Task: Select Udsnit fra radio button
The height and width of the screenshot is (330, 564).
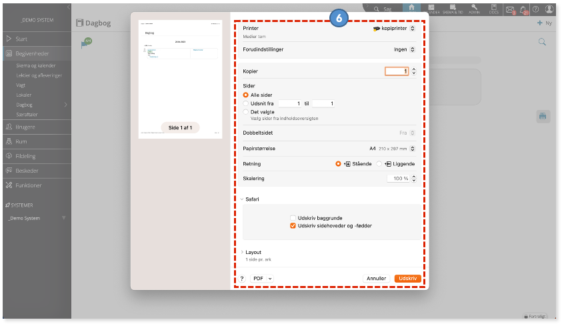Action: coord(246,103)
